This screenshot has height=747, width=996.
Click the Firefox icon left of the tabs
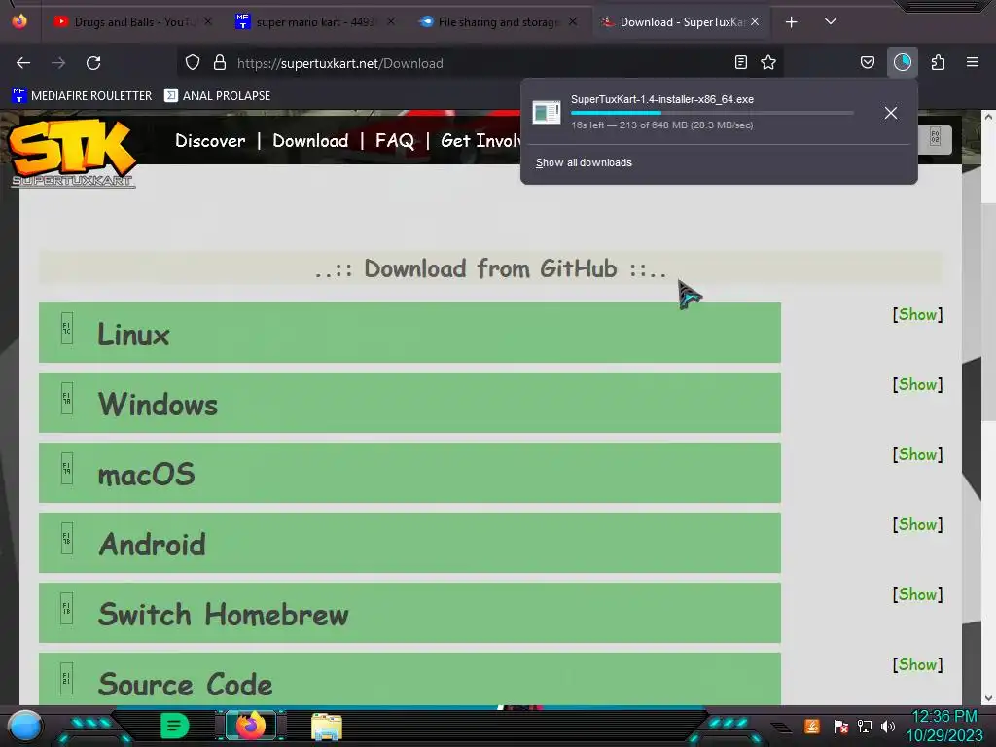pos(19,21)
